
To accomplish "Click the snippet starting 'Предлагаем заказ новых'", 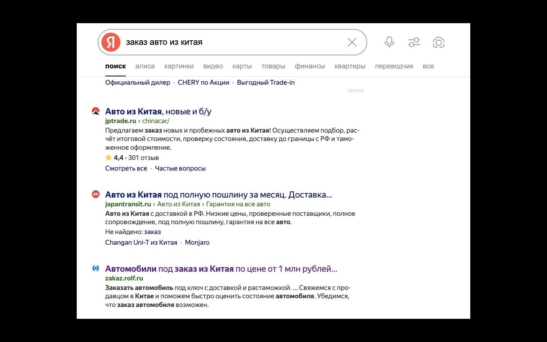I will click(232, 139).
